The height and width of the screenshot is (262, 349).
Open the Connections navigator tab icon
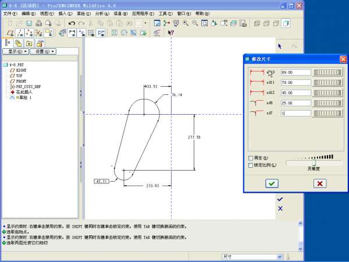tap(40, 43)
